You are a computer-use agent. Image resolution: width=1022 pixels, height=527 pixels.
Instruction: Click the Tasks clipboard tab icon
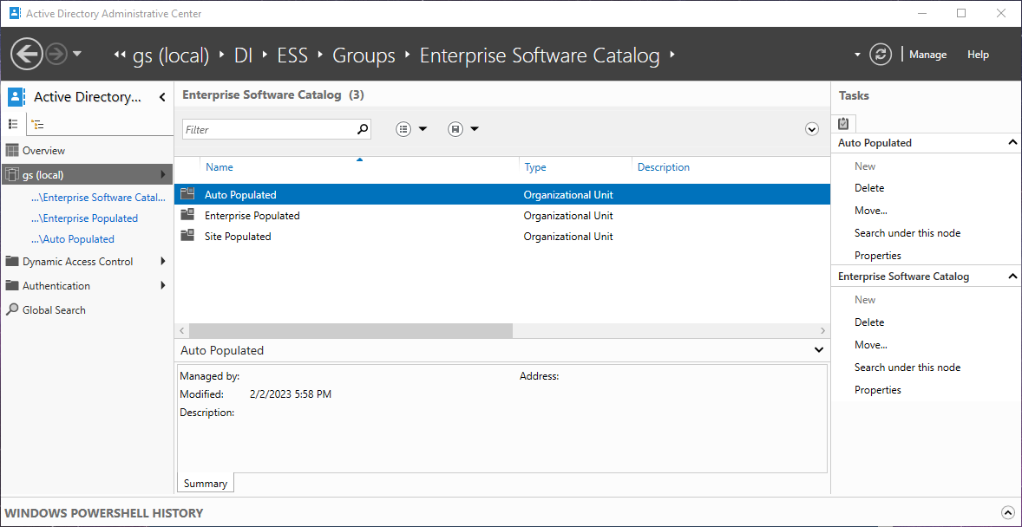click(x=843, y=123)
